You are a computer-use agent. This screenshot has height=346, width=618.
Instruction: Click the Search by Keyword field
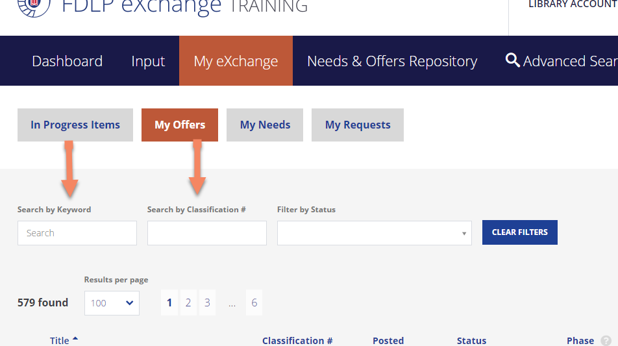click(77, 233)
